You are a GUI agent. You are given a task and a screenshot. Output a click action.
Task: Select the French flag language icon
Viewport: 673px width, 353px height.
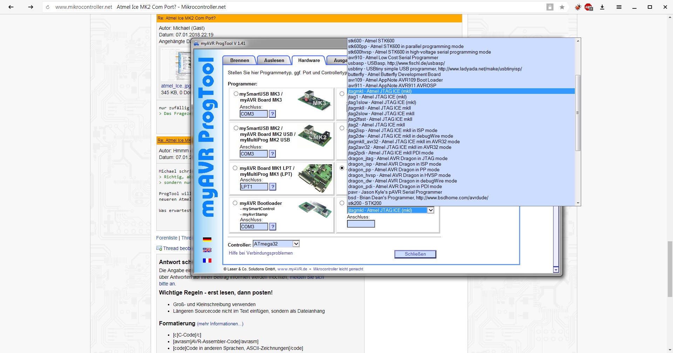207,261
